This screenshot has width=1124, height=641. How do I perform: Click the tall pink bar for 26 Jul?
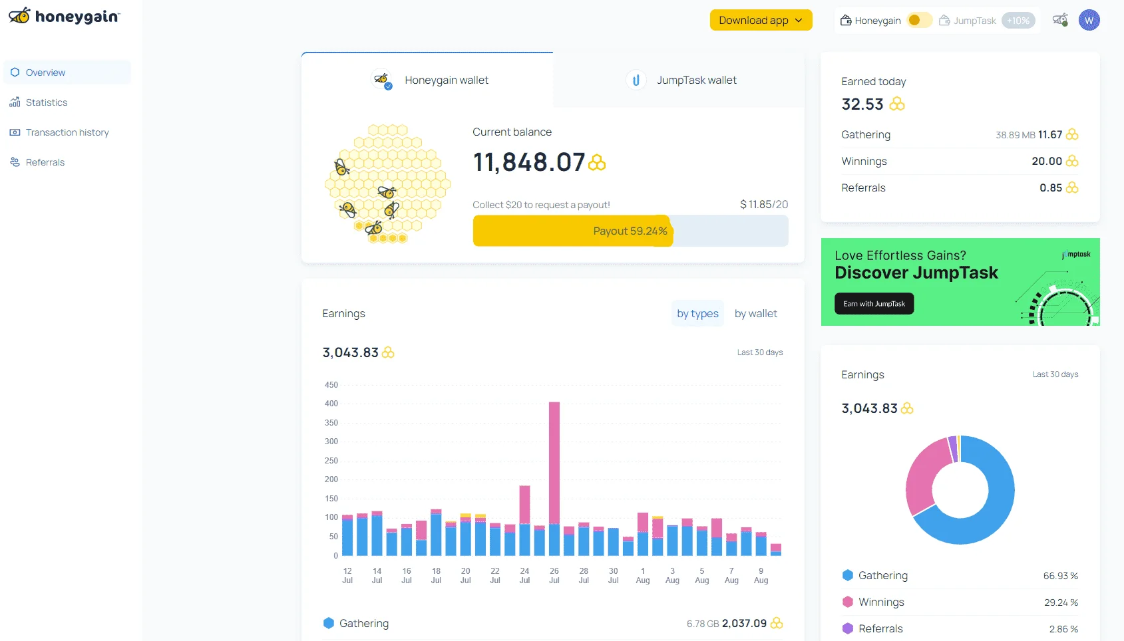coord(554,463)
